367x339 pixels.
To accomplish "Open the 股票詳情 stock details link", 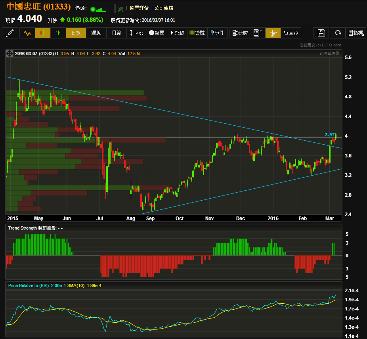I will tap(139, 8).
